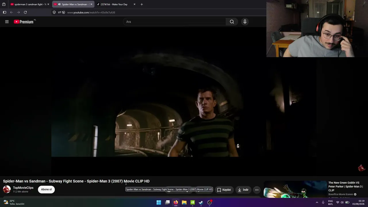Select the 'Spider-Man vs Sandman' browser tab
This screenshot has width=368, height=207.
click(x=73, y=4)
